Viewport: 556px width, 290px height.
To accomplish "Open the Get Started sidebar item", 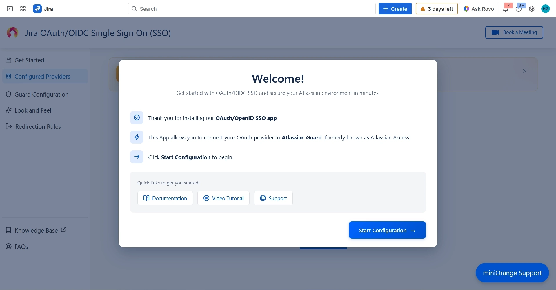I will [x=45, y=60].
